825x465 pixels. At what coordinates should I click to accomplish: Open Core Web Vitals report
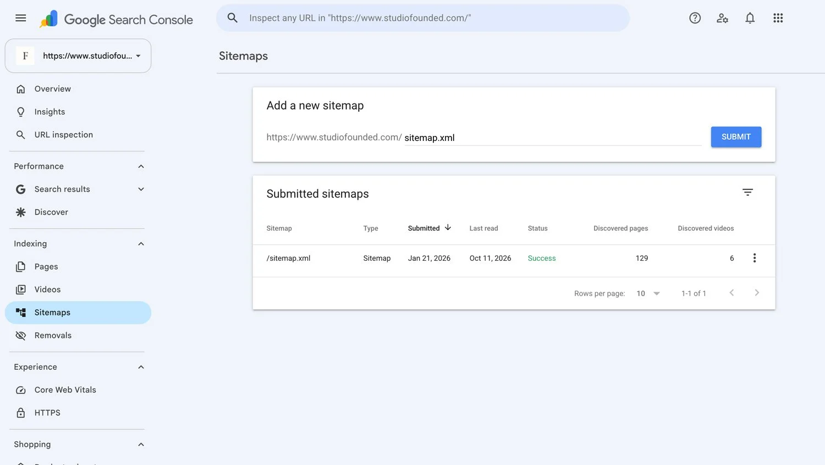click(78, 390)
